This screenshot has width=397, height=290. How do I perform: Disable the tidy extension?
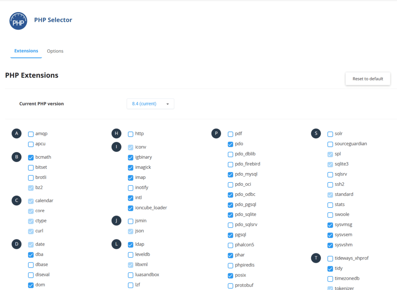330,268
